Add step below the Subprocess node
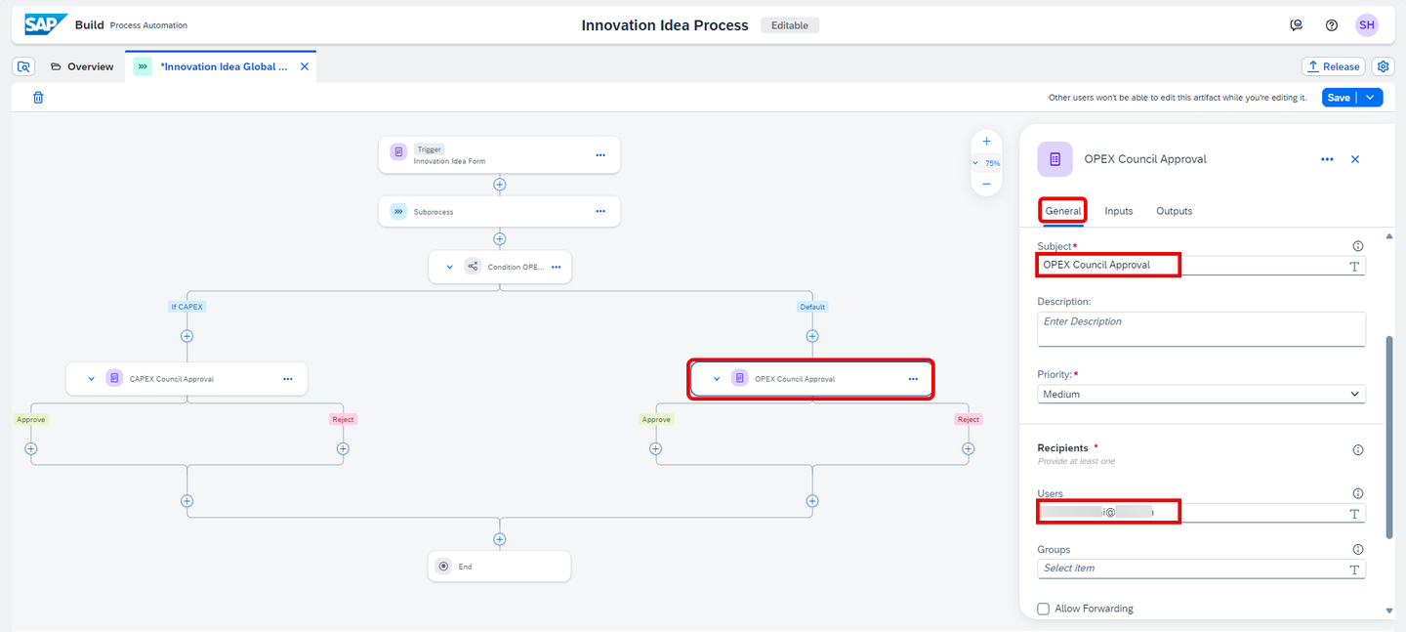 point(499,238)
